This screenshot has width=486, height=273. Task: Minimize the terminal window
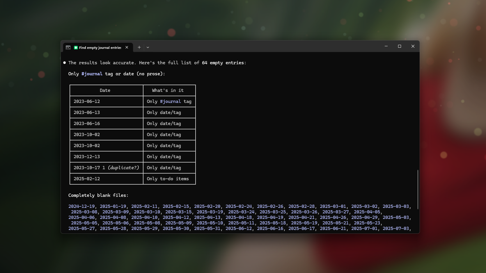(386, 46)
